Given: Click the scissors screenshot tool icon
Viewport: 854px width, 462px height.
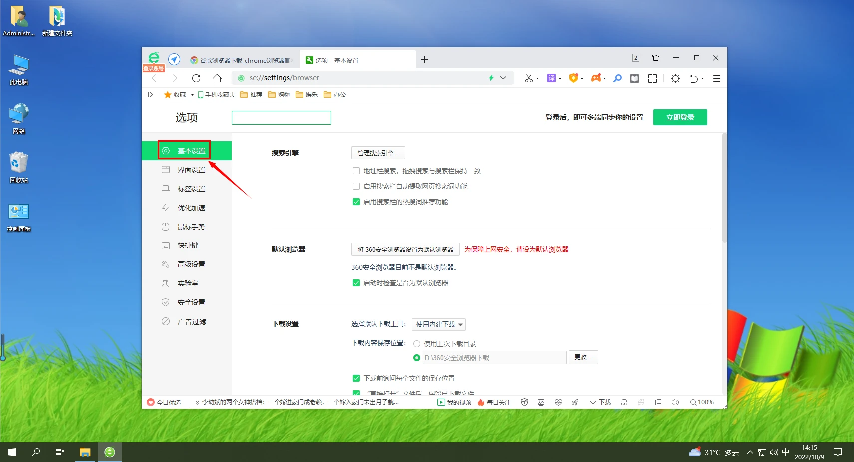Looking at the screenshot, I should [x=529, y=78].
